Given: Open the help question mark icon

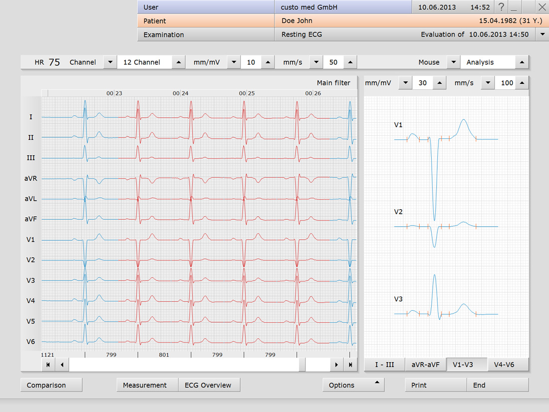Looking at the screenshot, I should pyautogui.click(x=501, y=7).
